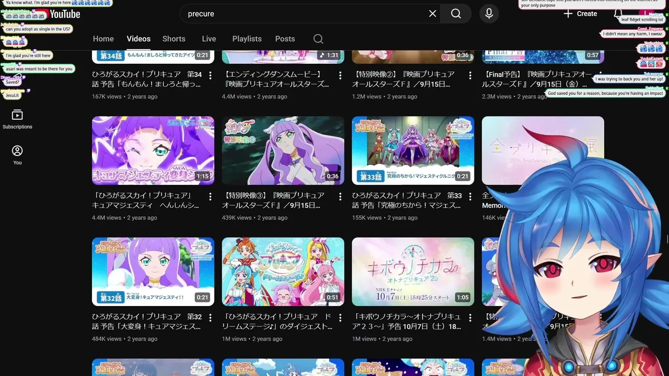Open the more menu for the 第34話 video
The height and width of the screenshot is (376, 669).
(x=210, y=76)
